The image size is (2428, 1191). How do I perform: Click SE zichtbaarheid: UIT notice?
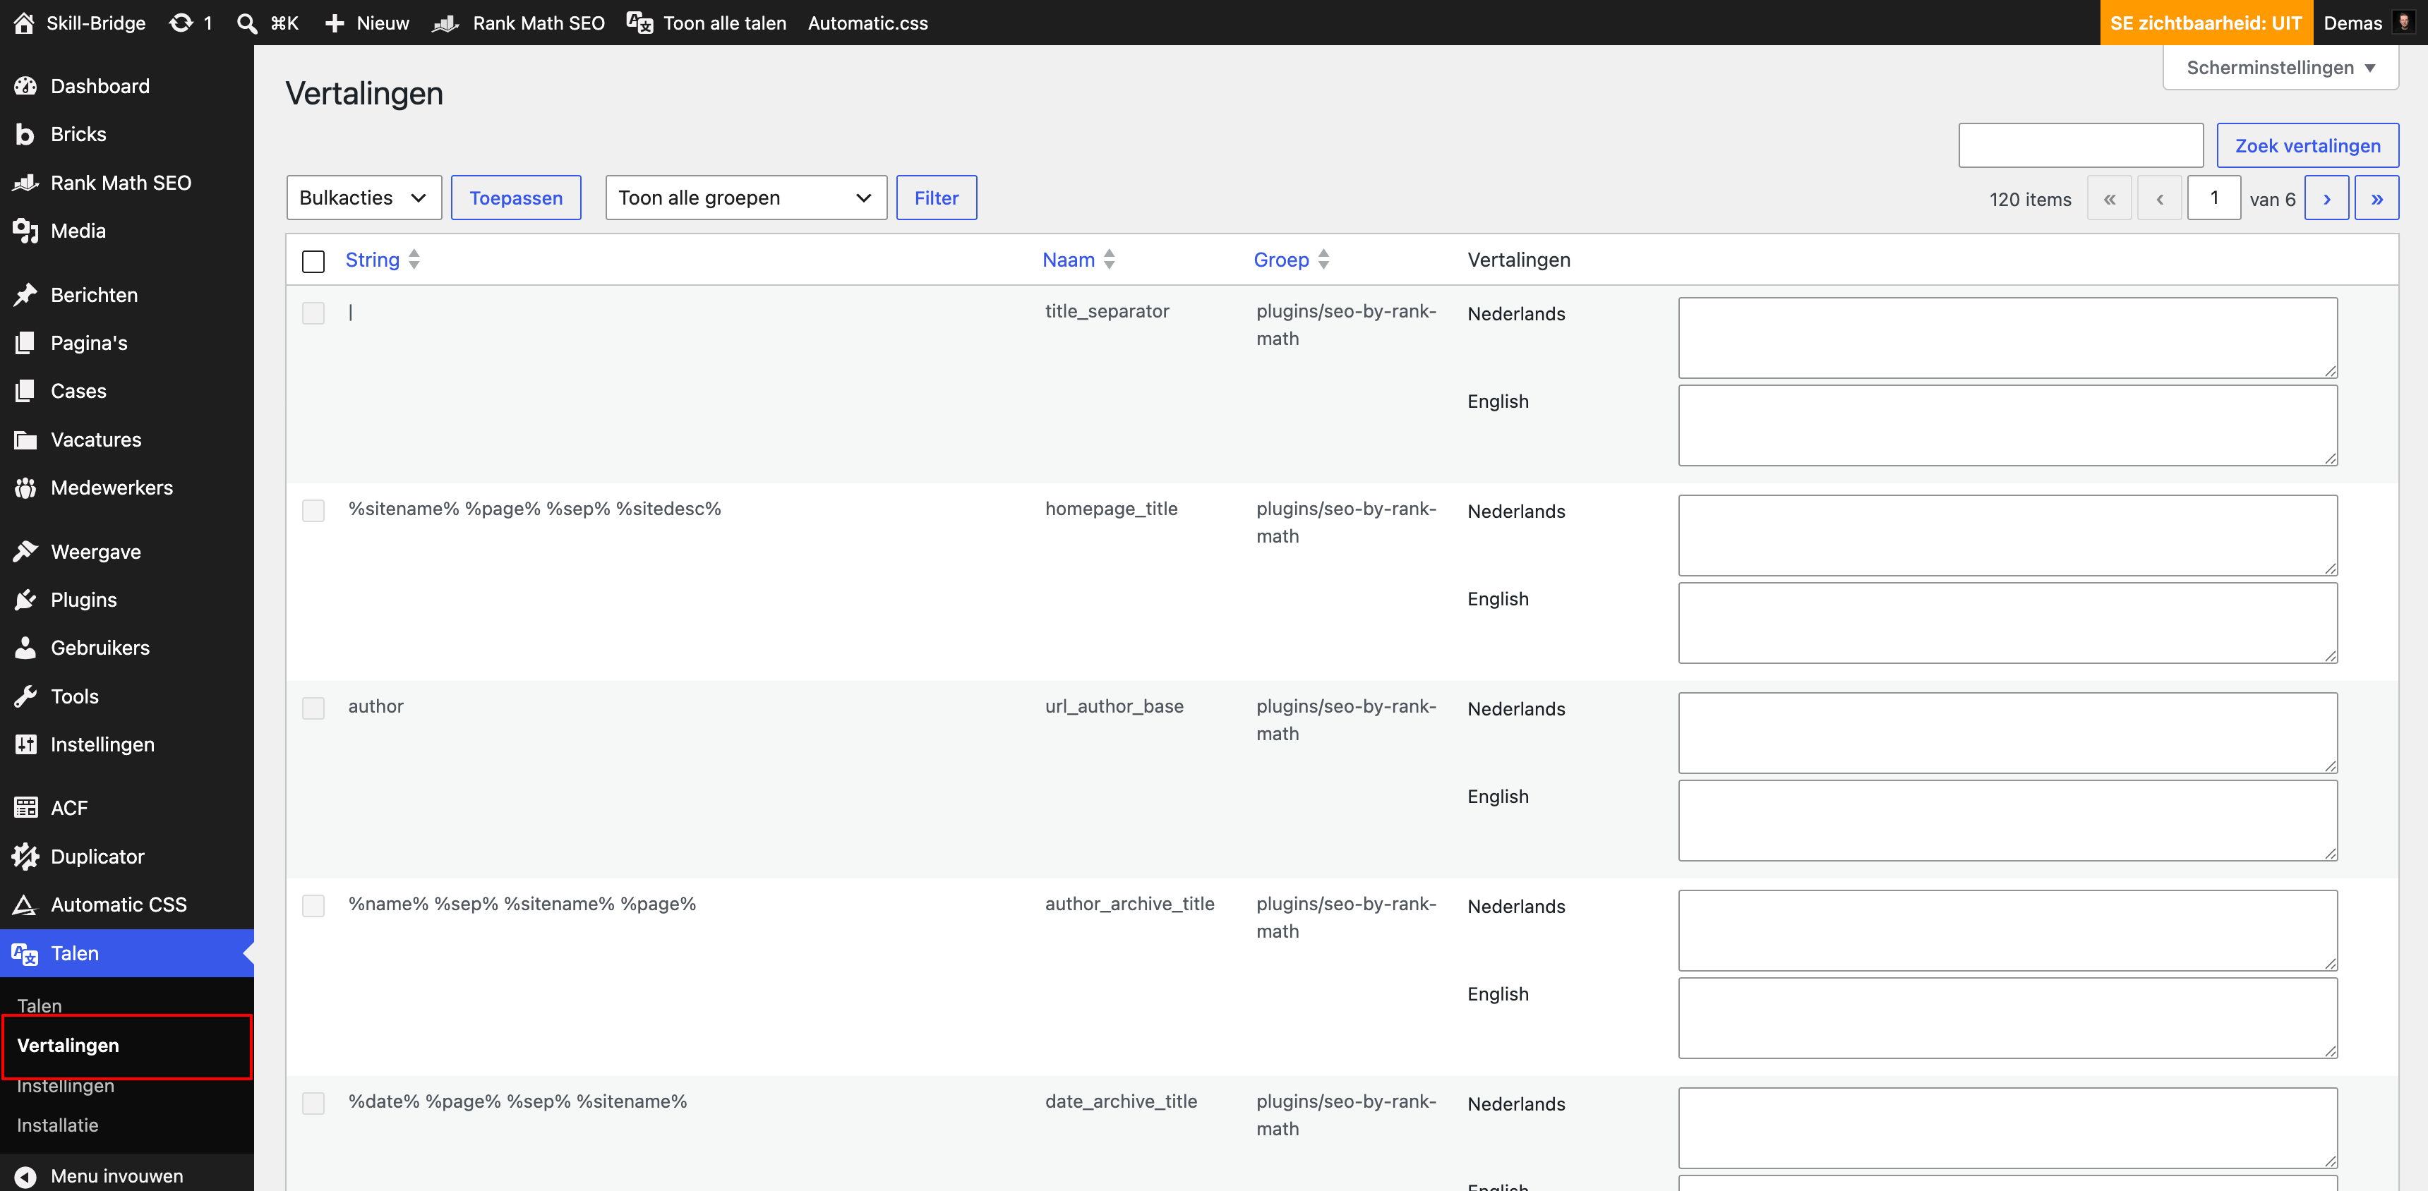click(x=2206, y=23)
